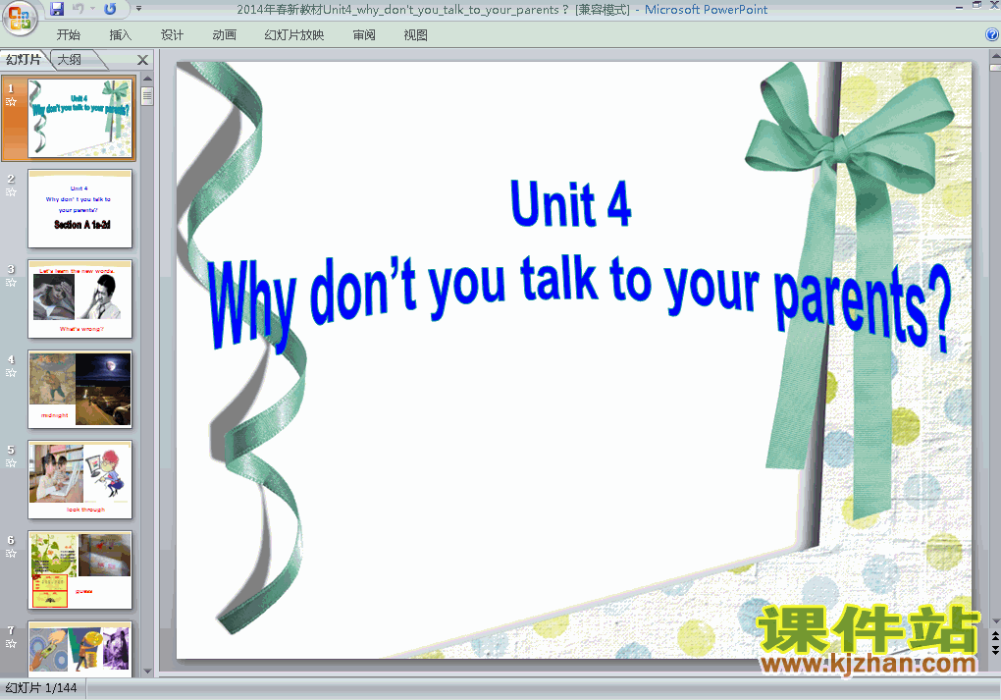Click animation star icon beside slide 4
1001x700 pixels.
pos(11,372)
